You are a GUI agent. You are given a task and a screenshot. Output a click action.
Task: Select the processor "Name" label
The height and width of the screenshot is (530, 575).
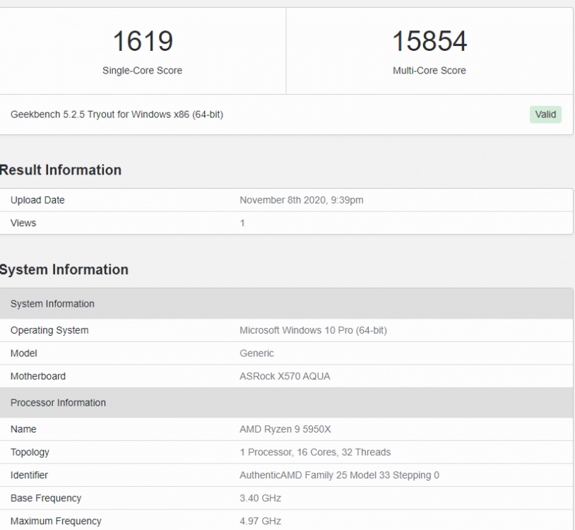coord(23,429)
